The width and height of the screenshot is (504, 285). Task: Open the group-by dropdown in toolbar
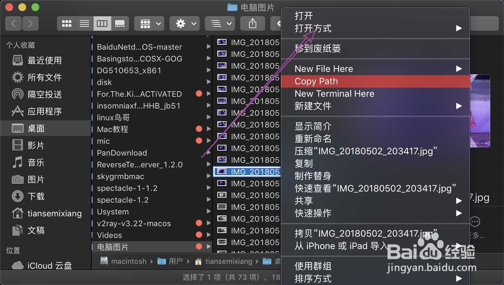[x=150, y=24]
